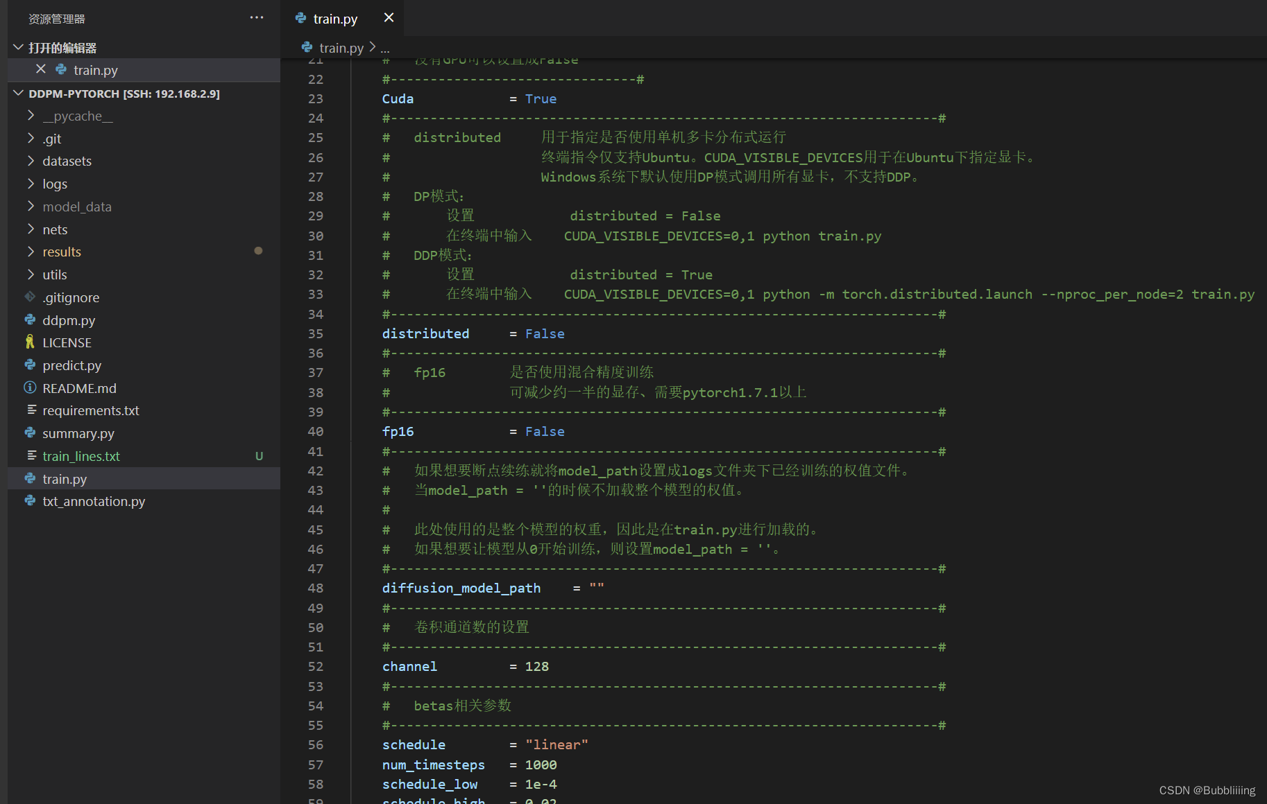Click the breadcrumb ellipsis symbol
Image resolution: width=1267 pixels, height=804 pixels.
pos(385,49)
